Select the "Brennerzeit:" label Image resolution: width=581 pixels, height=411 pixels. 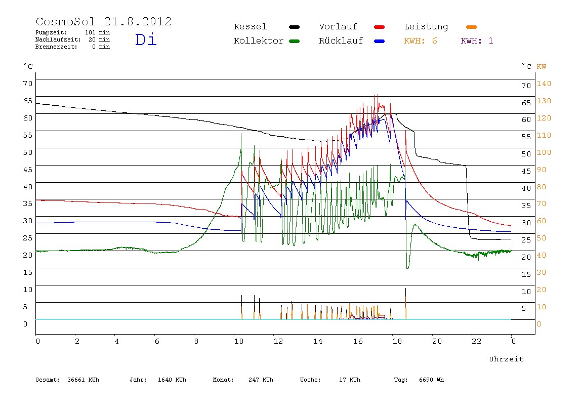tap(56, 47)
